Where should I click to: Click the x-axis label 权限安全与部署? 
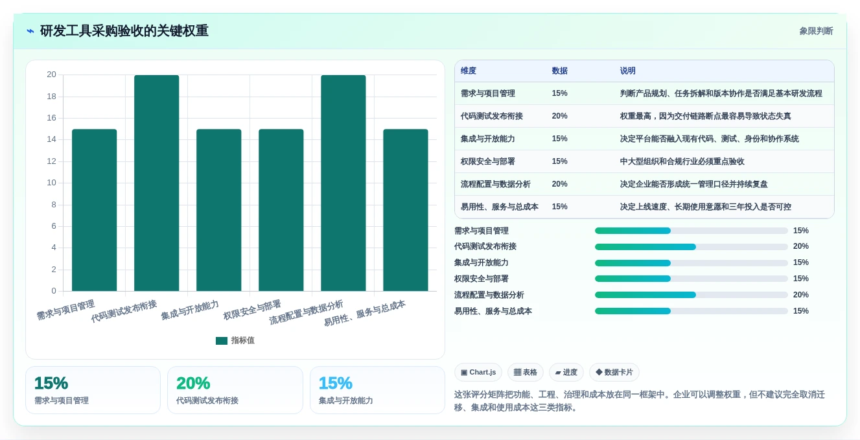click(252, 310)
